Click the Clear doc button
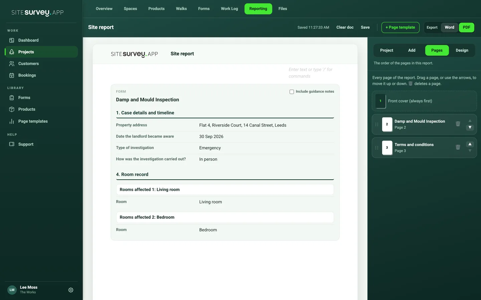This screenshot has width=481, height=300. click(x=345, y=27)
